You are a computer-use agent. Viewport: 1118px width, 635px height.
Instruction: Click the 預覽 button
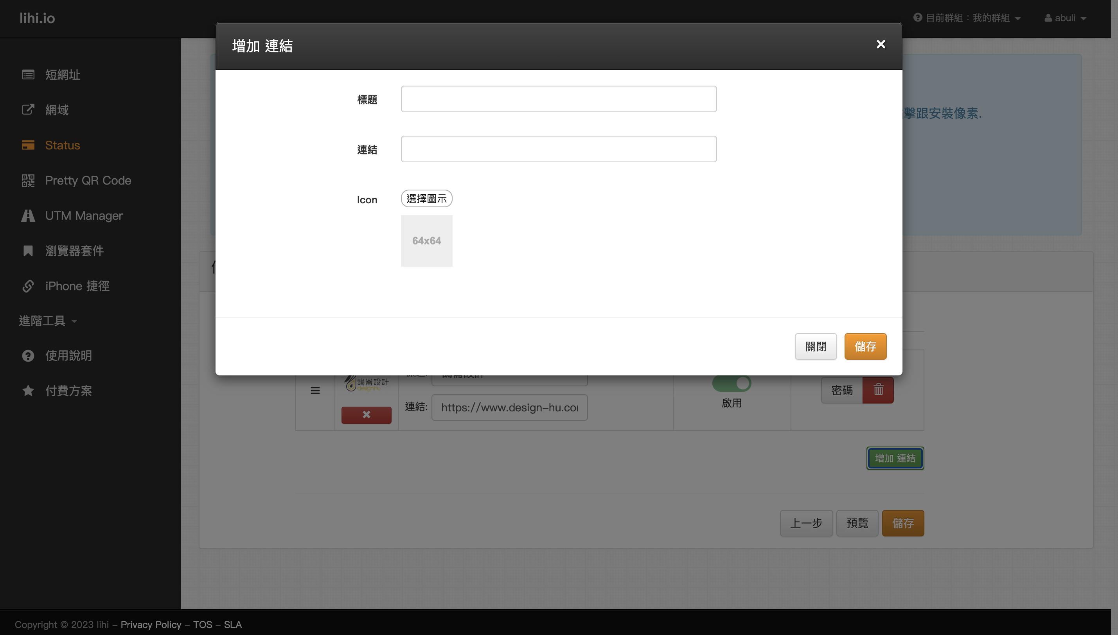tap(857, 523)
